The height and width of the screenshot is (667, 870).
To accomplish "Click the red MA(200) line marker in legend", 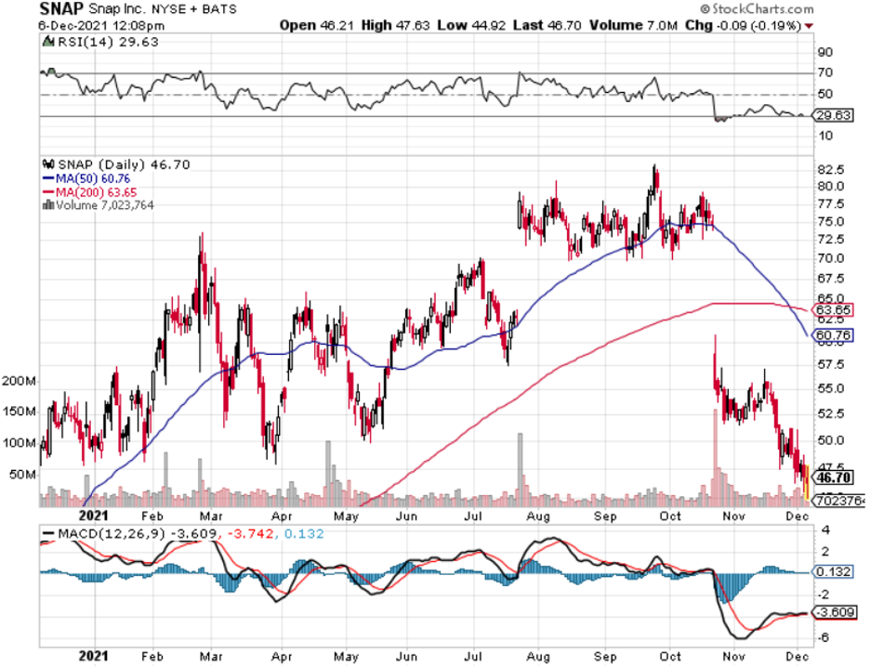I will 48,192.
